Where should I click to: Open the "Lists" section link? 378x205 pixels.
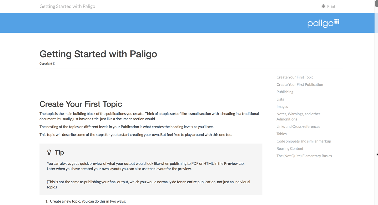click(280, 99)
